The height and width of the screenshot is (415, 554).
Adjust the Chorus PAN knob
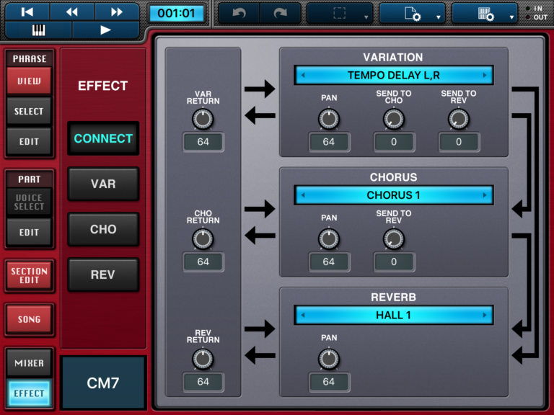[329, 239]
